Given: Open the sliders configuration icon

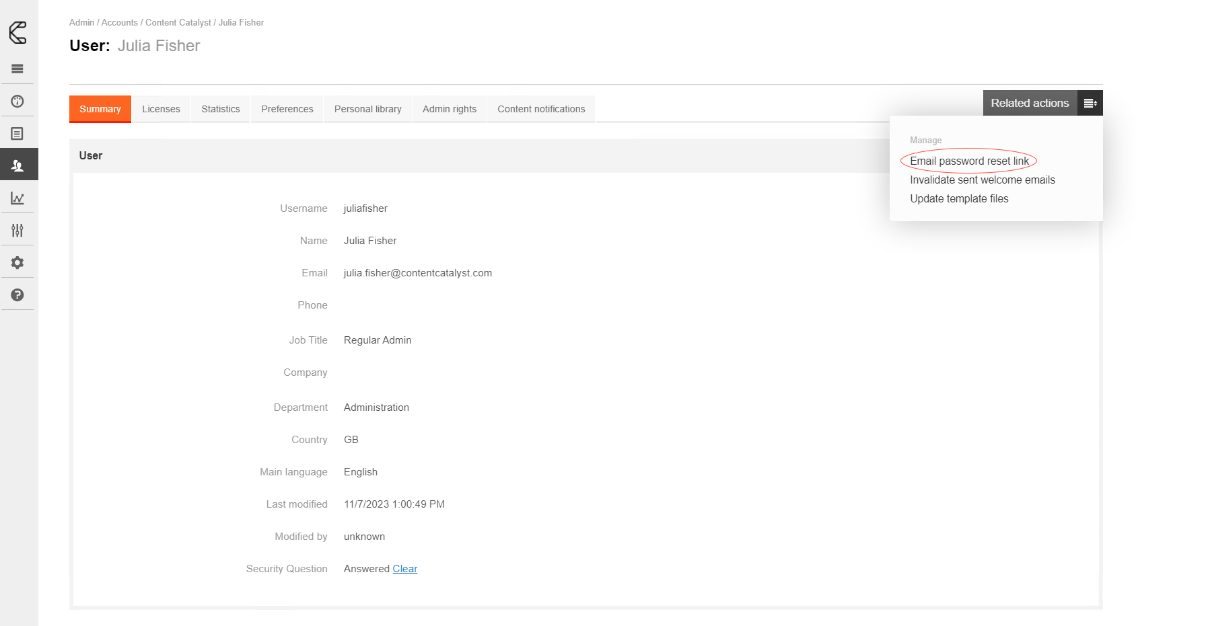Looking at the screenshot, I should (x=17, y=231).
